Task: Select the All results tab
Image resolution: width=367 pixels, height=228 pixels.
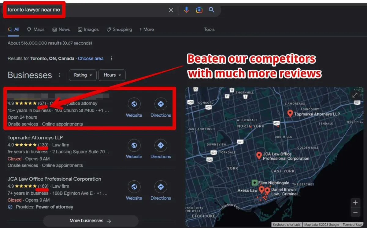Action: 14,29
